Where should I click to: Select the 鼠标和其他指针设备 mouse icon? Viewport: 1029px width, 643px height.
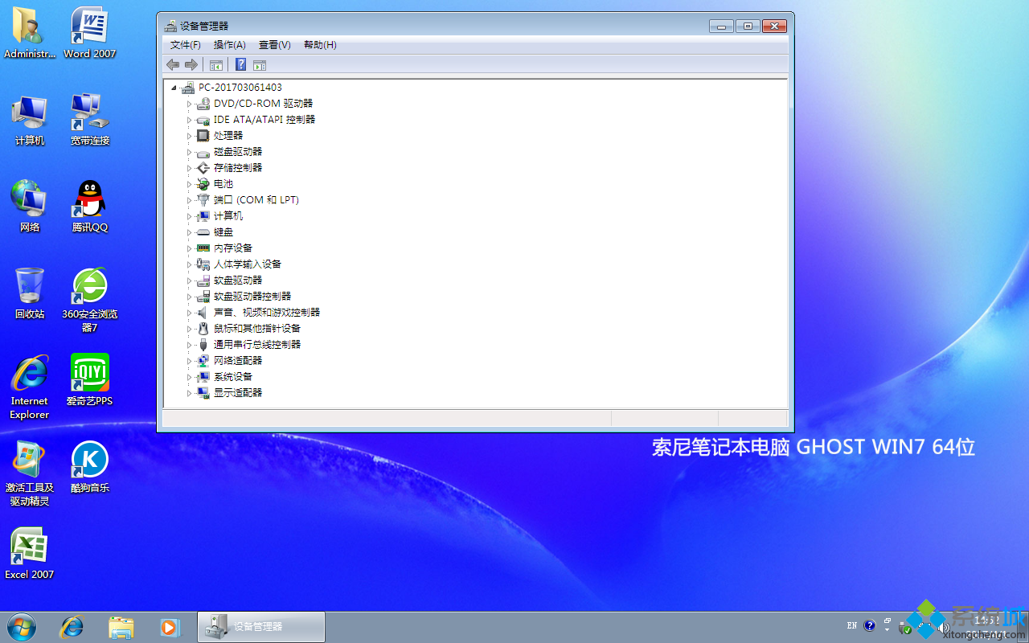click(x=203, y=329)
